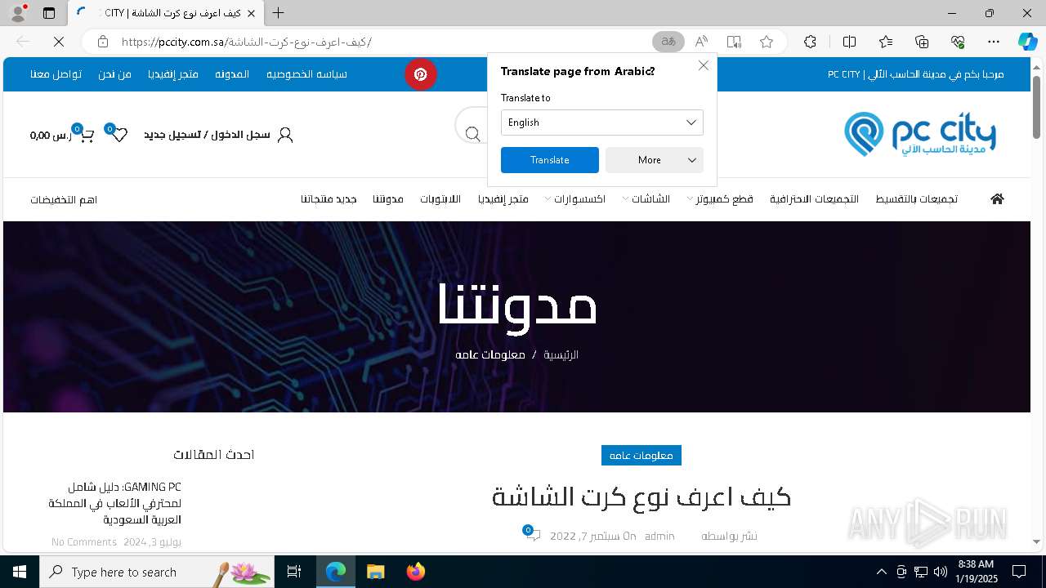This screenshot has width=1046, height=588.
Task: Open GAMING PC recent article link
Action: tap(114, 503)
